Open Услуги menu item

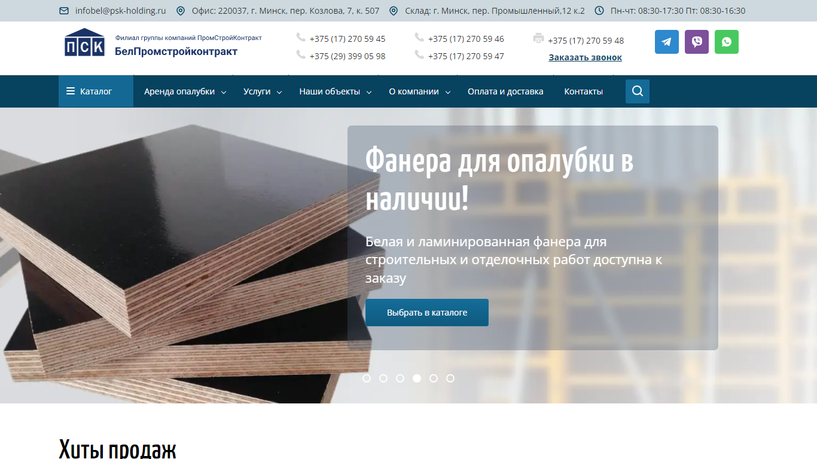pos(257,91)
